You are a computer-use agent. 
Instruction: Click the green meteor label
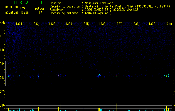pos(40,9)
